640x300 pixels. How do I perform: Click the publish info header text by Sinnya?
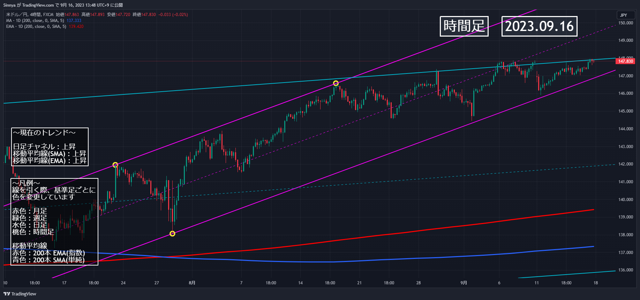63,5
